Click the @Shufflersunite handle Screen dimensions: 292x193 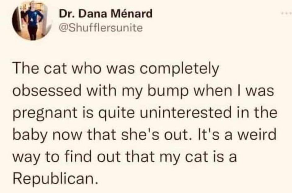(100, 28)
